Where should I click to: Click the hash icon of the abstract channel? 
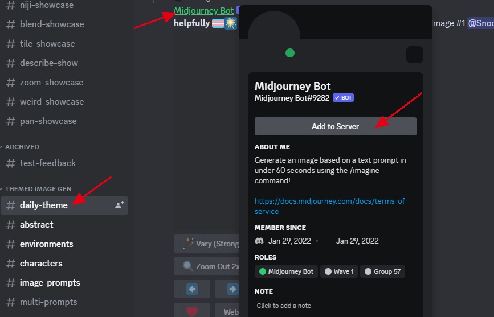(10, 225)
